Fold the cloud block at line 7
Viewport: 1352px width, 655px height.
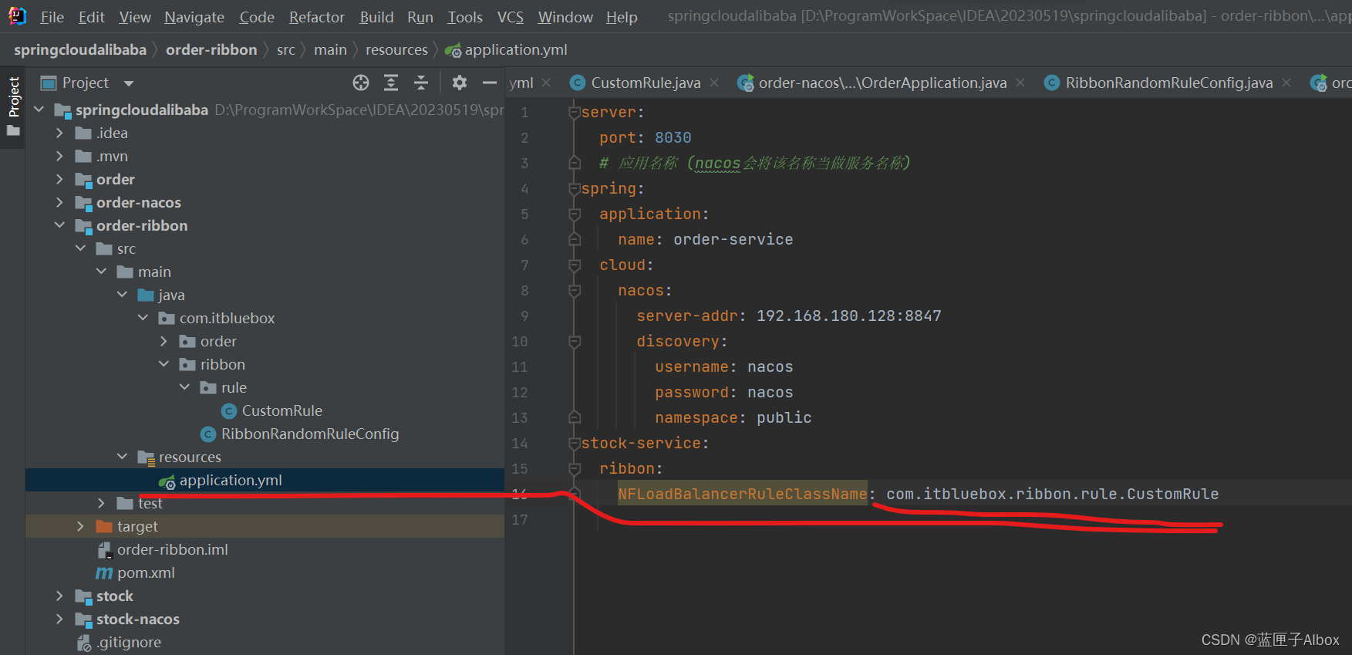coord(574,265)
